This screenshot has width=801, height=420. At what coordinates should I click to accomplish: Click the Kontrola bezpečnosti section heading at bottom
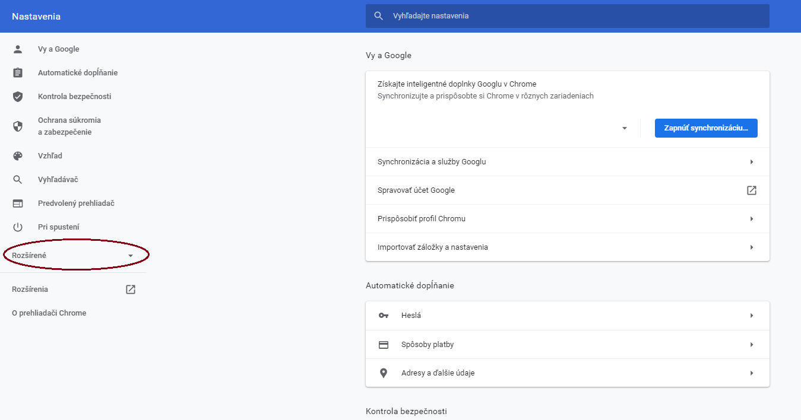pyautogui.click(x=406, y=411)
